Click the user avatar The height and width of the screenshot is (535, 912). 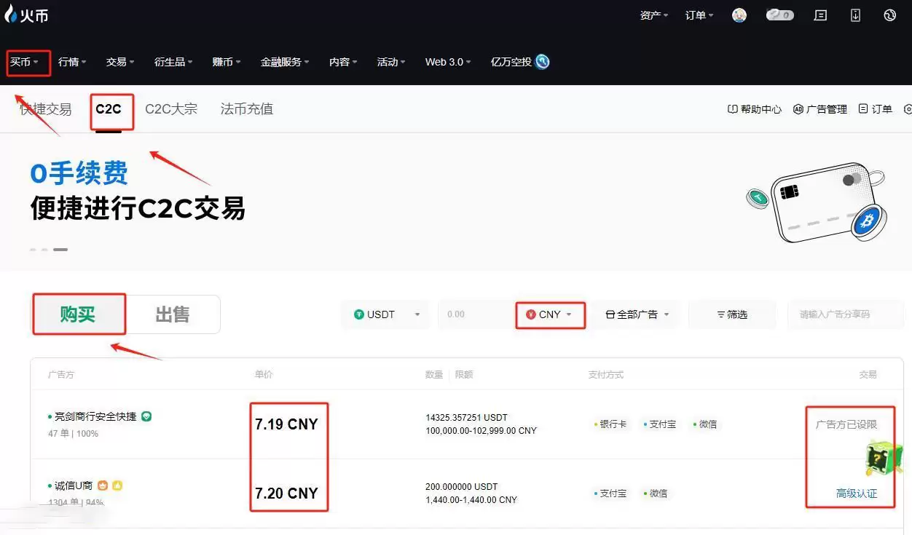point(739,15)
